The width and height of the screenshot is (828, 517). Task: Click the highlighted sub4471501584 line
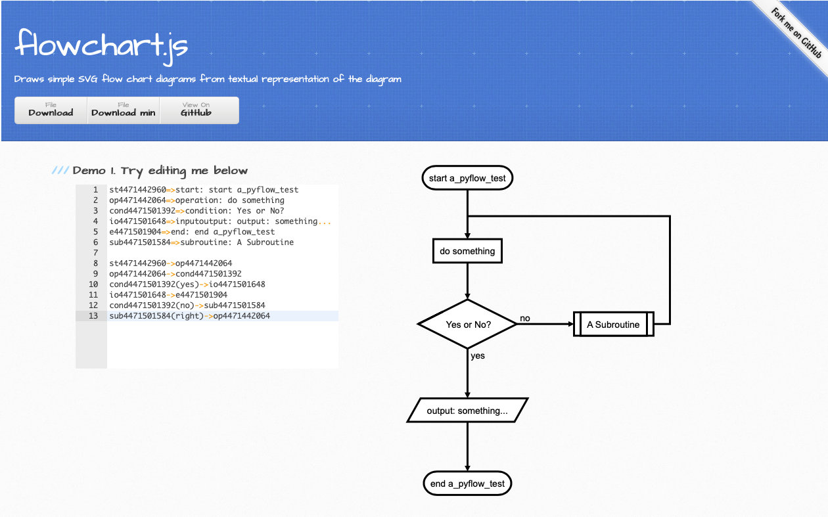(191, 315)
